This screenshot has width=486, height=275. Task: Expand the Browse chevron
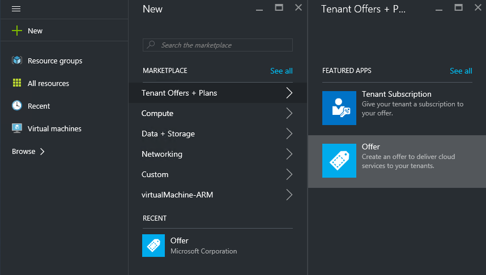click(x=42, y=151)
